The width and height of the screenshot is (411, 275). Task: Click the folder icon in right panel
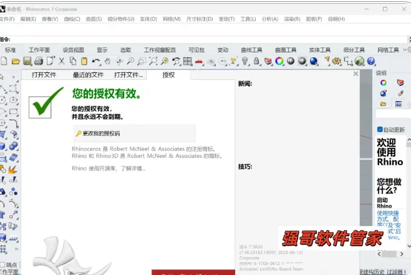[383, 104]
